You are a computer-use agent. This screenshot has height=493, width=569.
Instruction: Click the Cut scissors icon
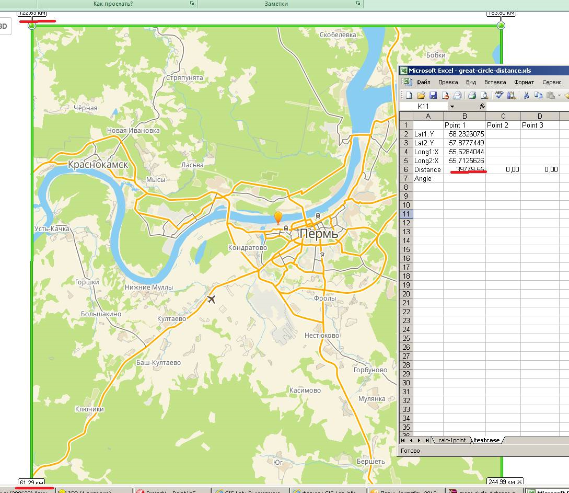pyautogui.click(x=526, y=95)
